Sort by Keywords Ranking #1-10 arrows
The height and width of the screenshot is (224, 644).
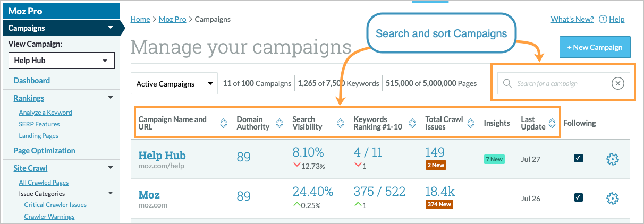coord(412,124)
